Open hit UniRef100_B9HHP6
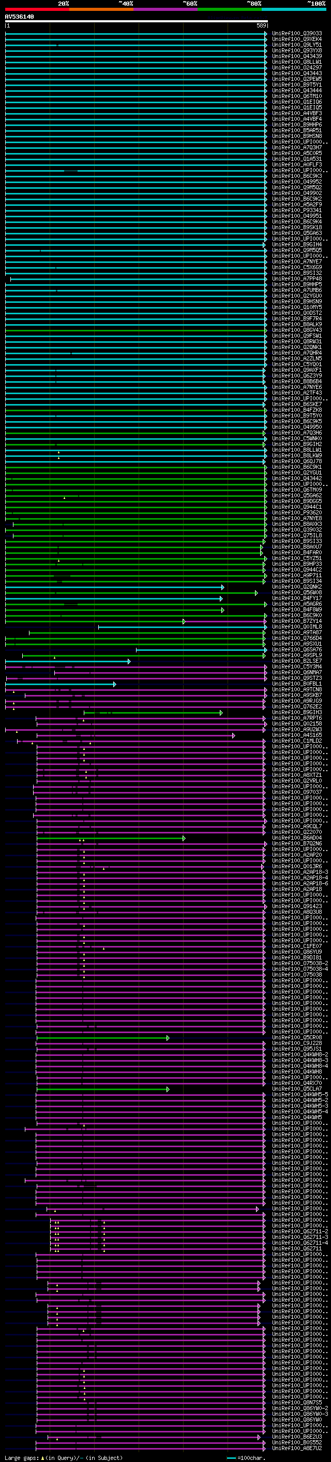Image resolution: width=331 pixels, height=1462 pixels. pos(297,125)
